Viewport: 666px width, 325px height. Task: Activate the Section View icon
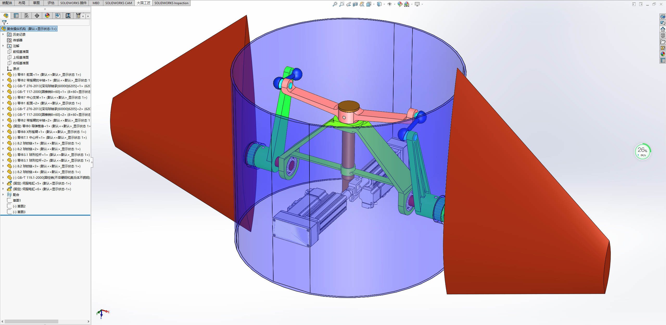tap(355, 4)
